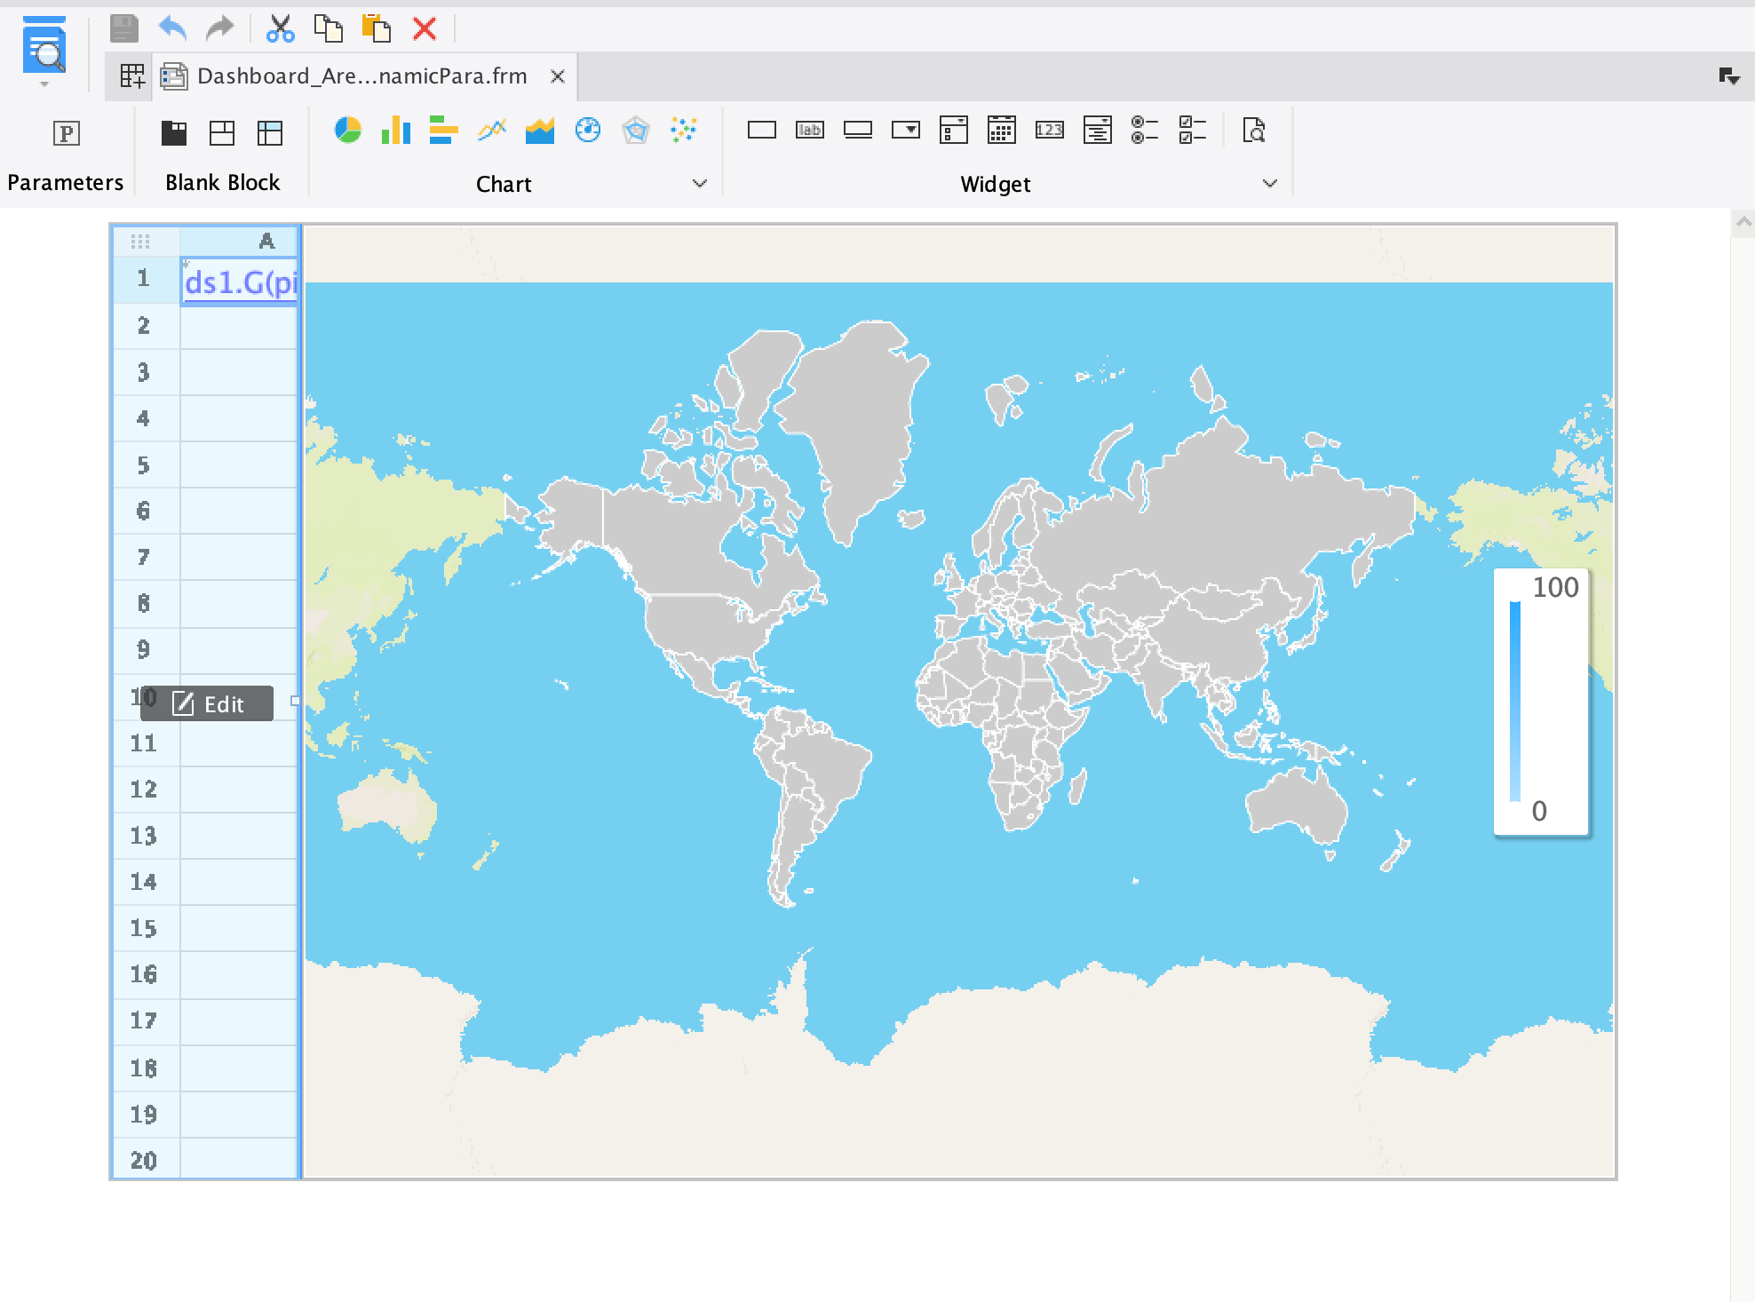This screenshot has height=1302, width=1755.
Task: Insert an absolute layout blank block
Action: pyautogui.click(x=222, y=133)
